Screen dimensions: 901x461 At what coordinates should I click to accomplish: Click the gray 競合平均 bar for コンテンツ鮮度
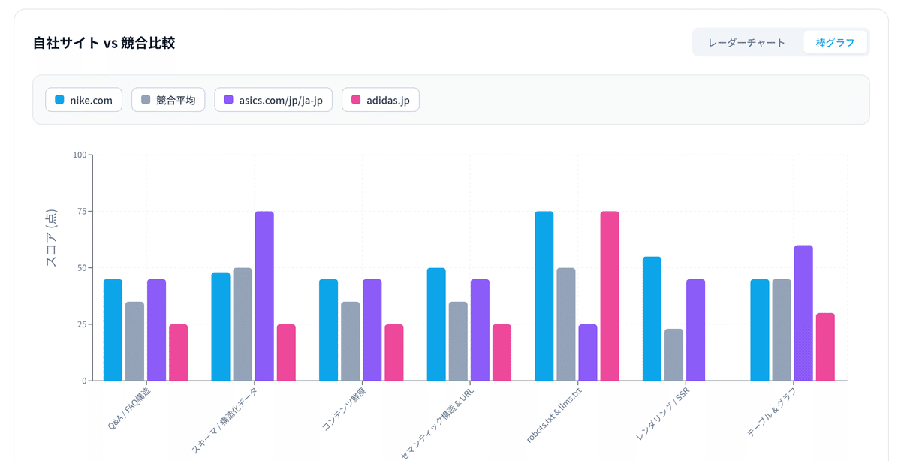pyautogui.click(x=350, y=341)
